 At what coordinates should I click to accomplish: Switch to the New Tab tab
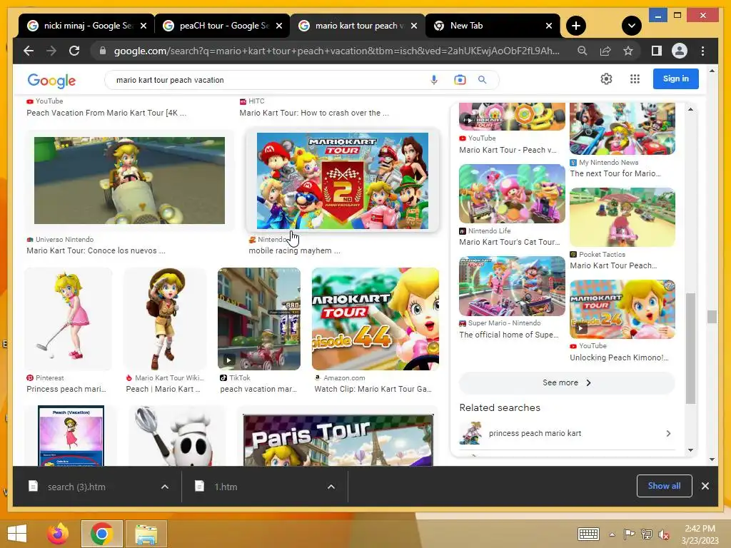click(x=493, y=26)
